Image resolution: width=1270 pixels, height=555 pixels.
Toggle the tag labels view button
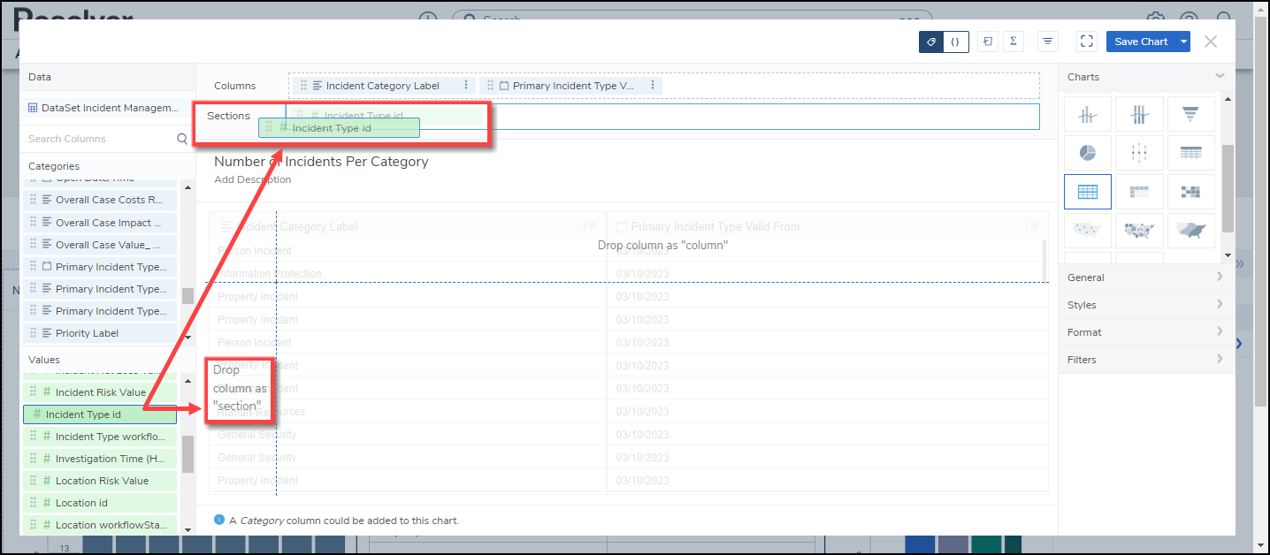coord(931,42)
